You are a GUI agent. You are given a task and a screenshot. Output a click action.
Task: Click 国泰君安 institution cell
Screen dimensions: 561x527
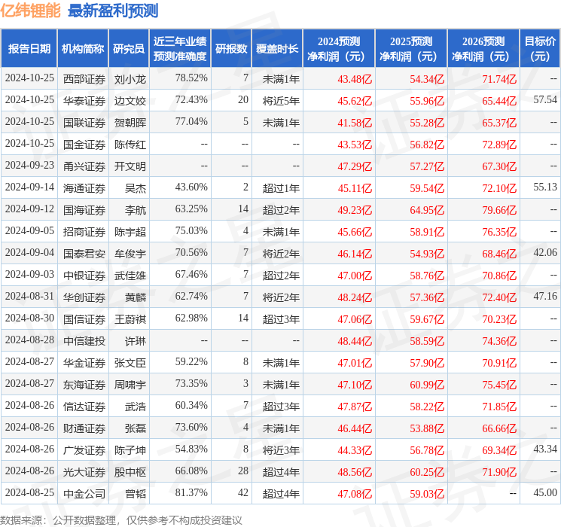(x=84, y=254)
